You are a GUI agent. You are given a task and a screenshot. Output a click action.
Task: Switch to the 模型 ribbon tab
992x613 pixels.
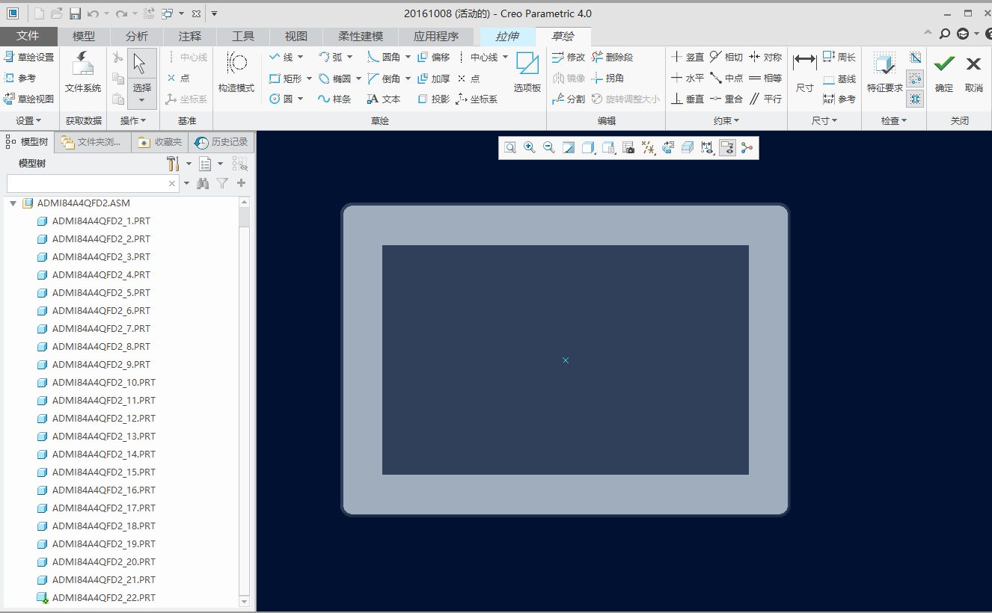84,36
